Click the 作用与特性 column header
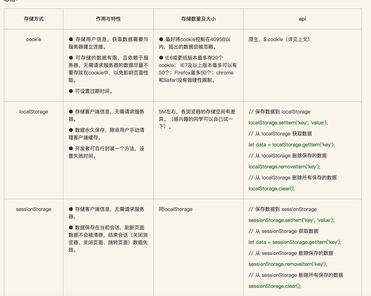Image resolution: width=371 pixels, height=296 pixels. (x=108, y=19)
